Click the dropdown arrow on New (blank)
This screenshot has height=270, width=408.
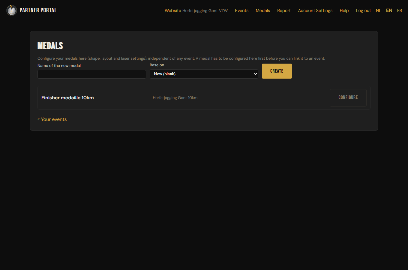pos(256,74)
